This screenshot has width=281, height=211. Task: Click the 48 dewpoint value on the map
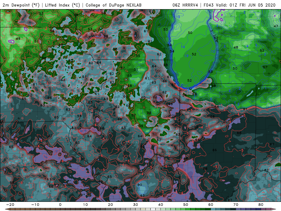tap(236, 47)
